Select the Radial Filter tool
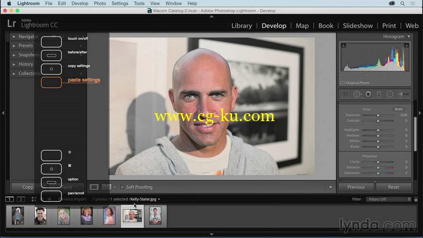423x238 pixels. tap(390, 94)
